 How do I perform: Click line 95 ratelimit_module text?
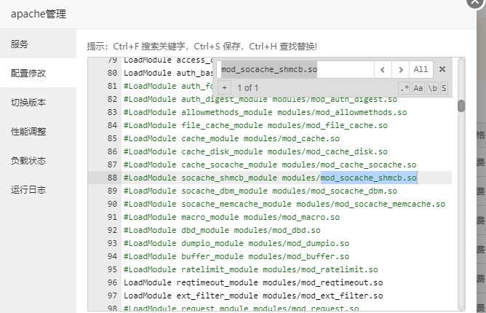(220, 269)
